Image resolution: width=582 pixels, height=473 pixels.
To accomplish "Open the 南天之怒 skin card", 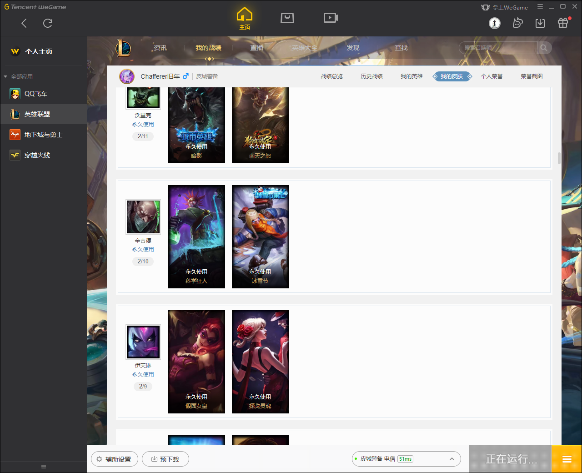I will pyautogui.click(x=260, y=125).
